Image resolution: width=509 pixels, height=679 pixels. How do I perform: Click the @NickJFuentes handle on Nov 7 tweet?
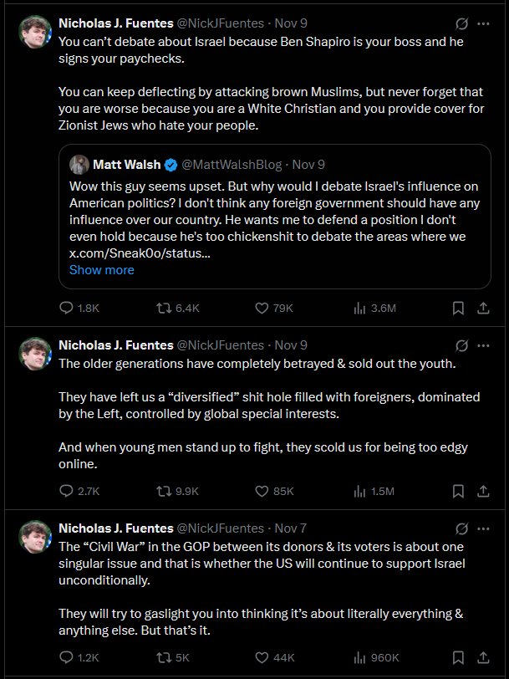221,528
